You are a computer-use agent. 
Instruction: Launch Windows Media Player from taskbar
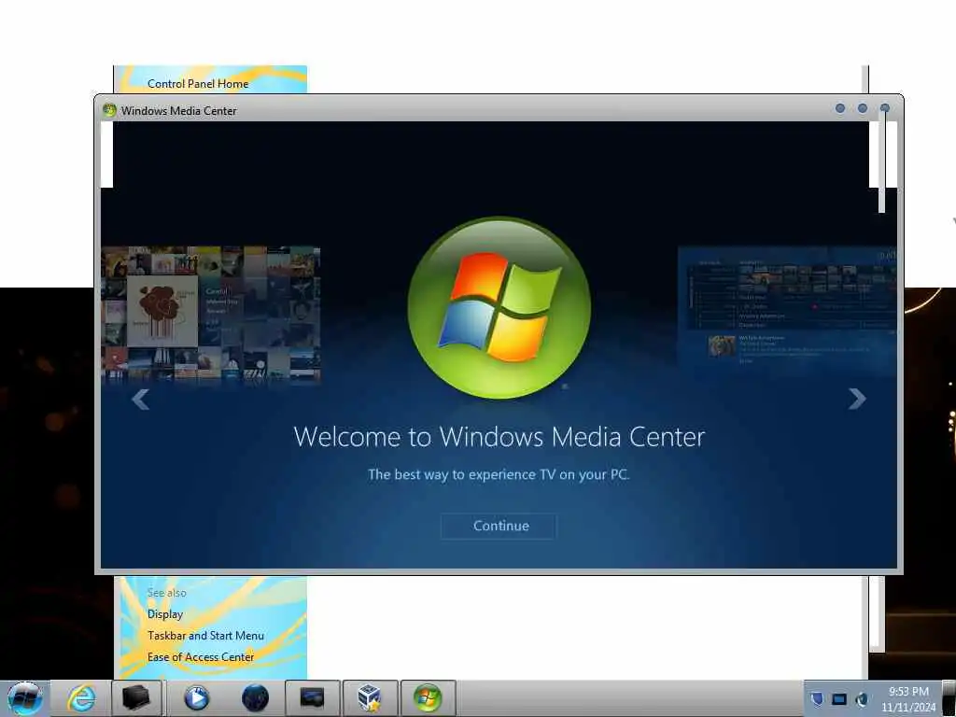point(196,698)
